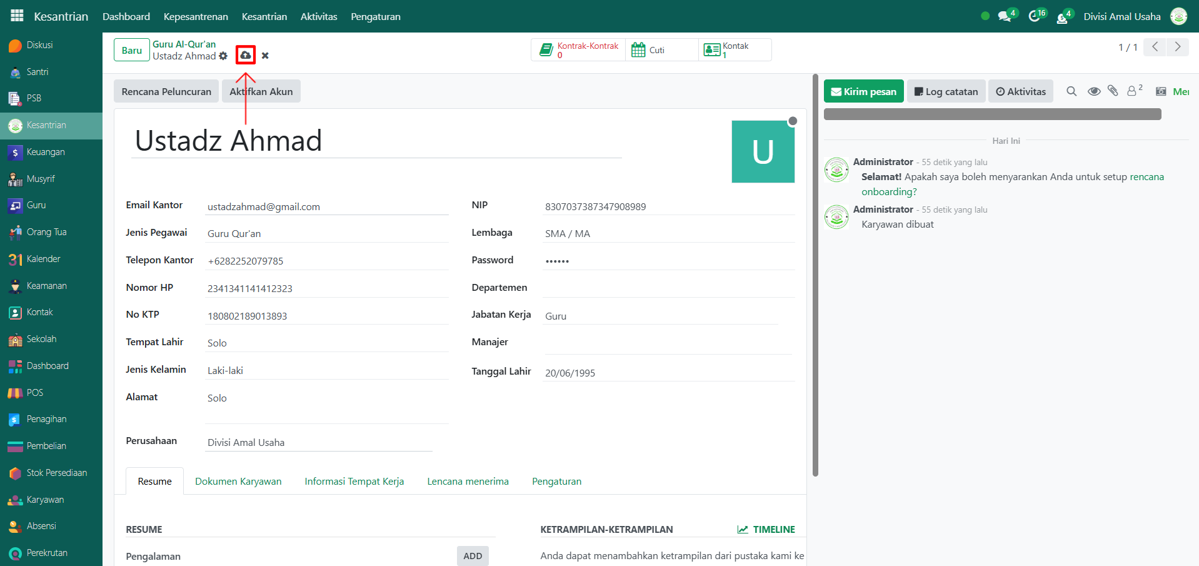Open the Pengaturan top menu
This screenshot has width=1199, height=566.
[375, 16]
